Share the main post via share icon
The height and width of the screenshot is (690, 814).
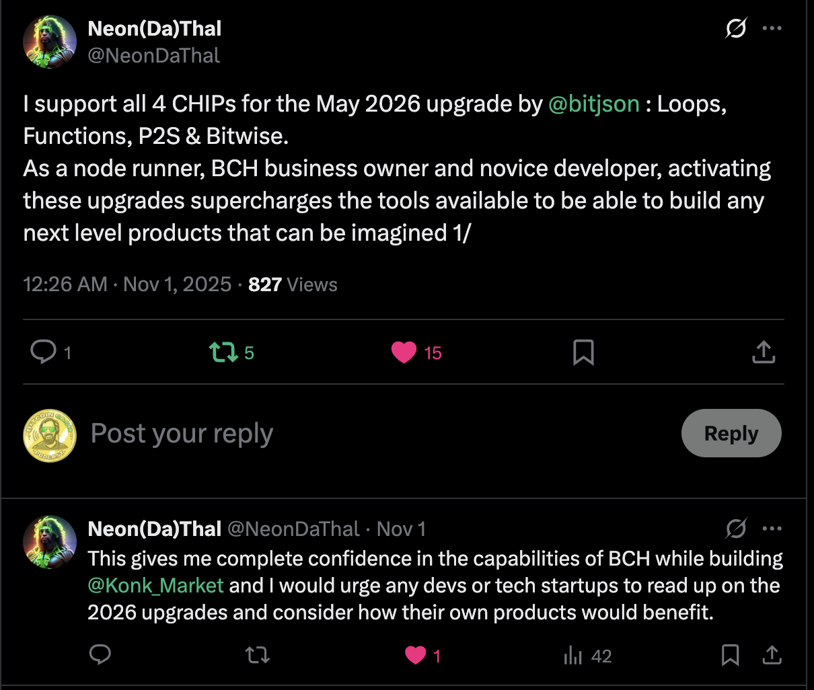coord(764,352)
